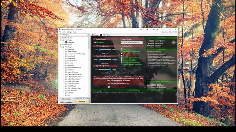Image resolution: width=236 pixels, height=132 pixels.
Task: Collapse FWS Plugins under Available Plugins
Action: pos(61,47)
